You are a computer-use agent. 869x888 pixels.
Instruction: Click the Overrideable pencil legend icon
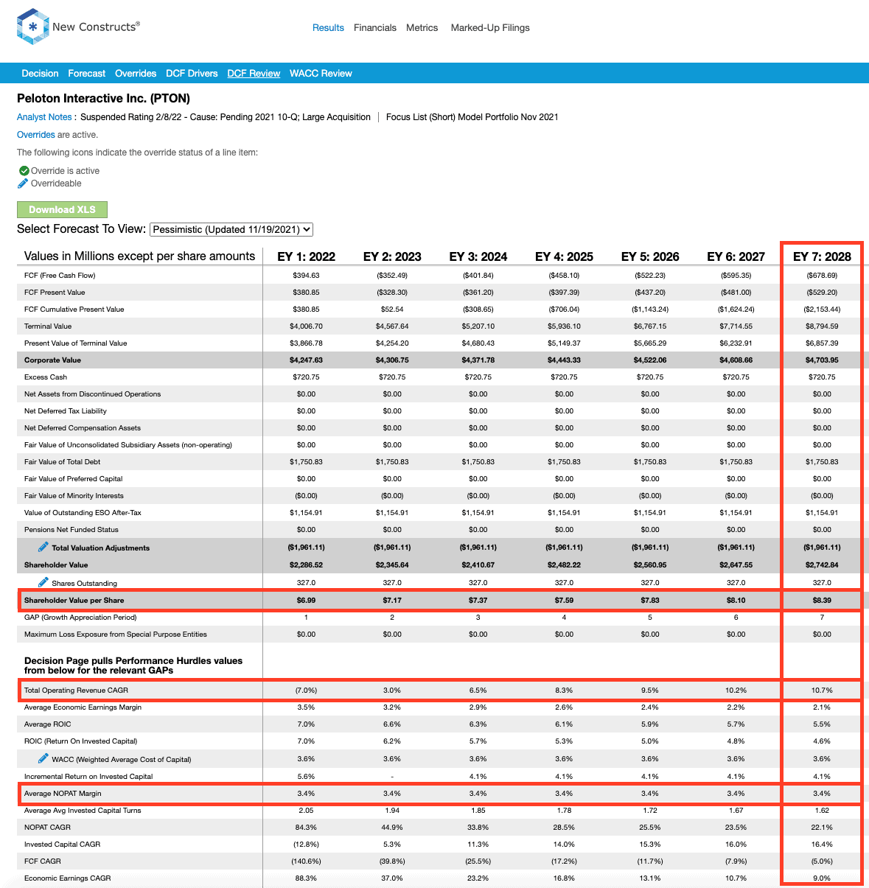pyautogui.click(x=24, y=183)
